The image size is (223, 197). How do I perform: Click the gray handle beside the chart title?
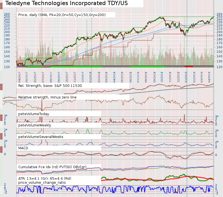click(x=1, y=6)
